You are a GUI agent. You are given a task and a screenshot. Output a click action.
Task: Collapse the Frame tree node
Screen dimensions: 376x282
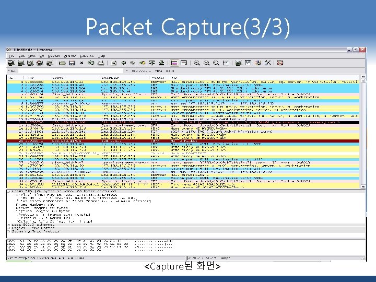click(x=9, y=192)
